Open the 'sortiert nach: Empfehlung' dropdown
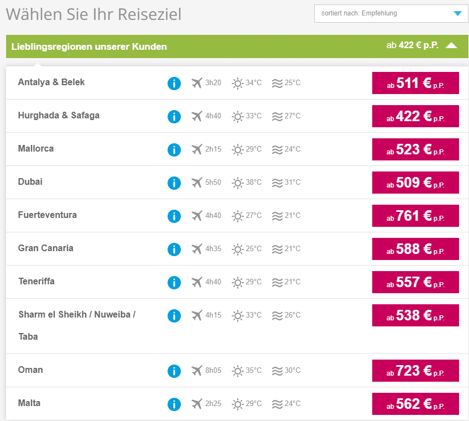Viewport: 469px width, 421px height. (x=391, y=13)
